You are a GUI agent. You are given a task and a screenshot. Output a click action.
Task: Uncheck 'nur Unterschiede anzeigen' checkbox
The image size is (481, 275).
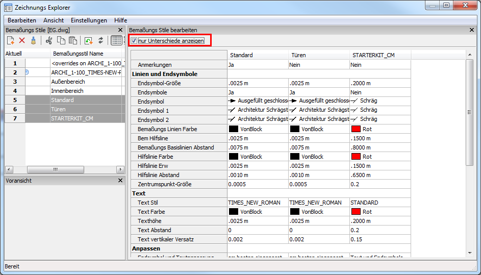(134, 41)
